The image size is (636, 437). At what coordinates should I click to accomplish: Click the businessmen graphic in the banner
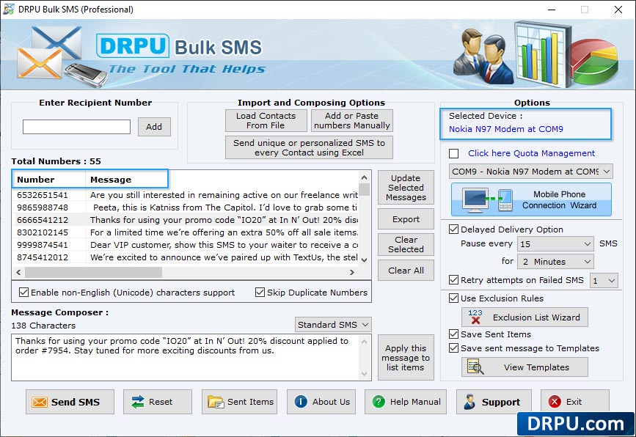tap(483, 56)
